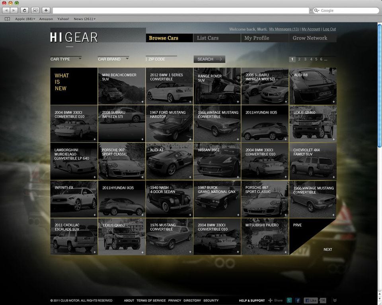Expand plus icon on Mini Beachcomber tile
Screen dimensions: 382x305
pyautogui.click(x=142, y=102)
